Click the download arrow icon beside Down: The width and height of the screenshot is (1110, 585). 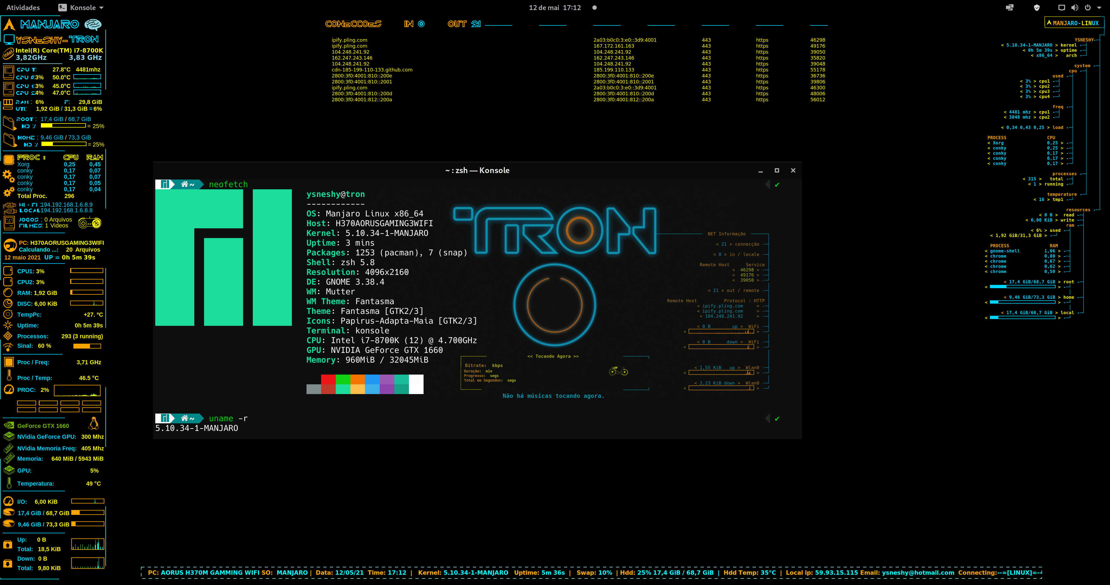click(8, 563)
